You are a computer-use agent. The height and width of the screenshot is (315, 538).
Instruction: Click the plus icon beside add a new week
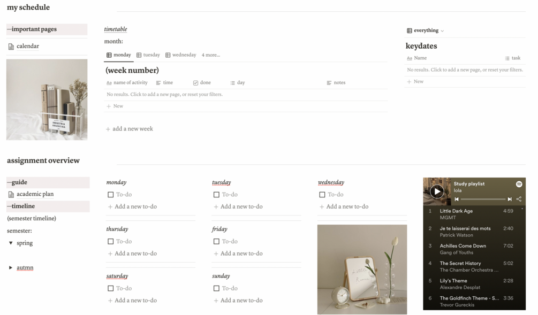pos(108,129)
